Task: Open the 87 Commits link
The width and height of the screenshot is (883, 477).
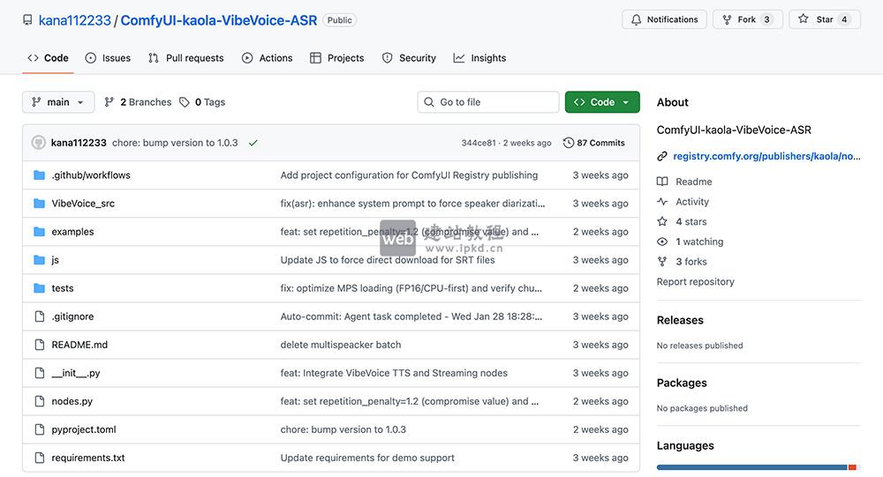Action: coord(593,143)
